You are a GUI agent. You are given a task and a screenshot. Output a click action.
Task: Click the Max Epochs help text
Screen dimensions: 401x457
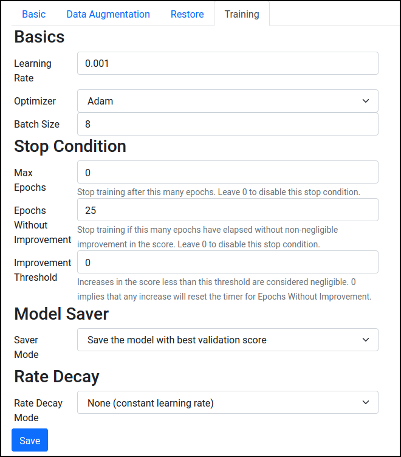[x=219, y=192]
